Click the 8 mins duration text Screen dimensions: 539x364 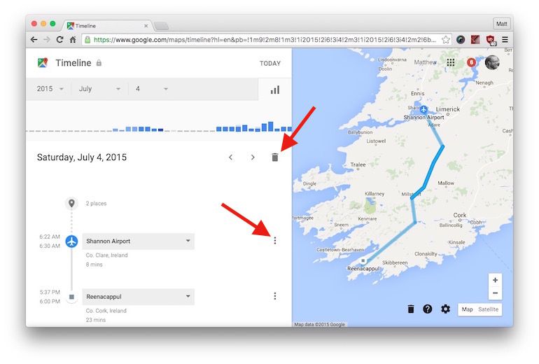tap(94, 265)
